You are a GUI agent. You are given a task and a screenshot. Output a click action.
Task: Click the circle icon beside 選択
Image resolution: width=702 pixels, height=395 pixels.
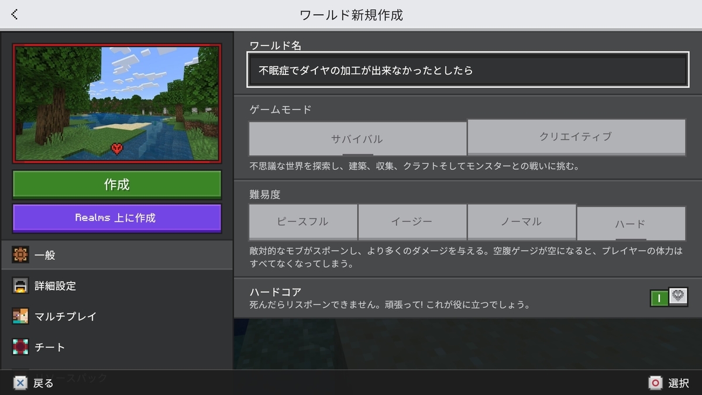coord(656,383)
